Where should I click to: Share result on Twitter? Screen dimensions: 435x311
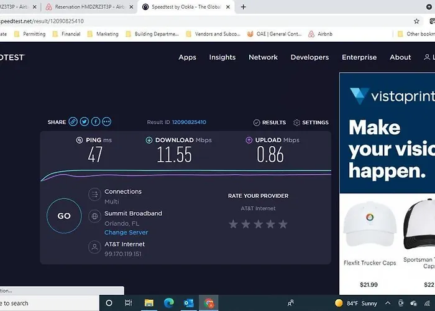tap(85, 122)
